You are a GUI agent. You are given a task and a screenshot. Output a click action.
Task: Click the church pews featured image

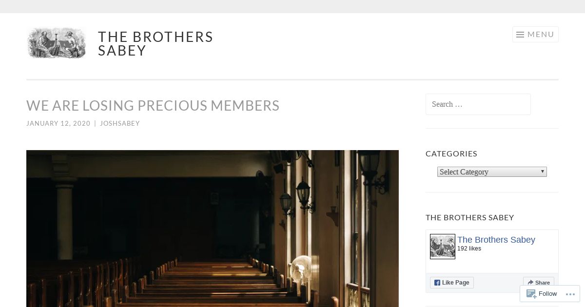[213, 229]
